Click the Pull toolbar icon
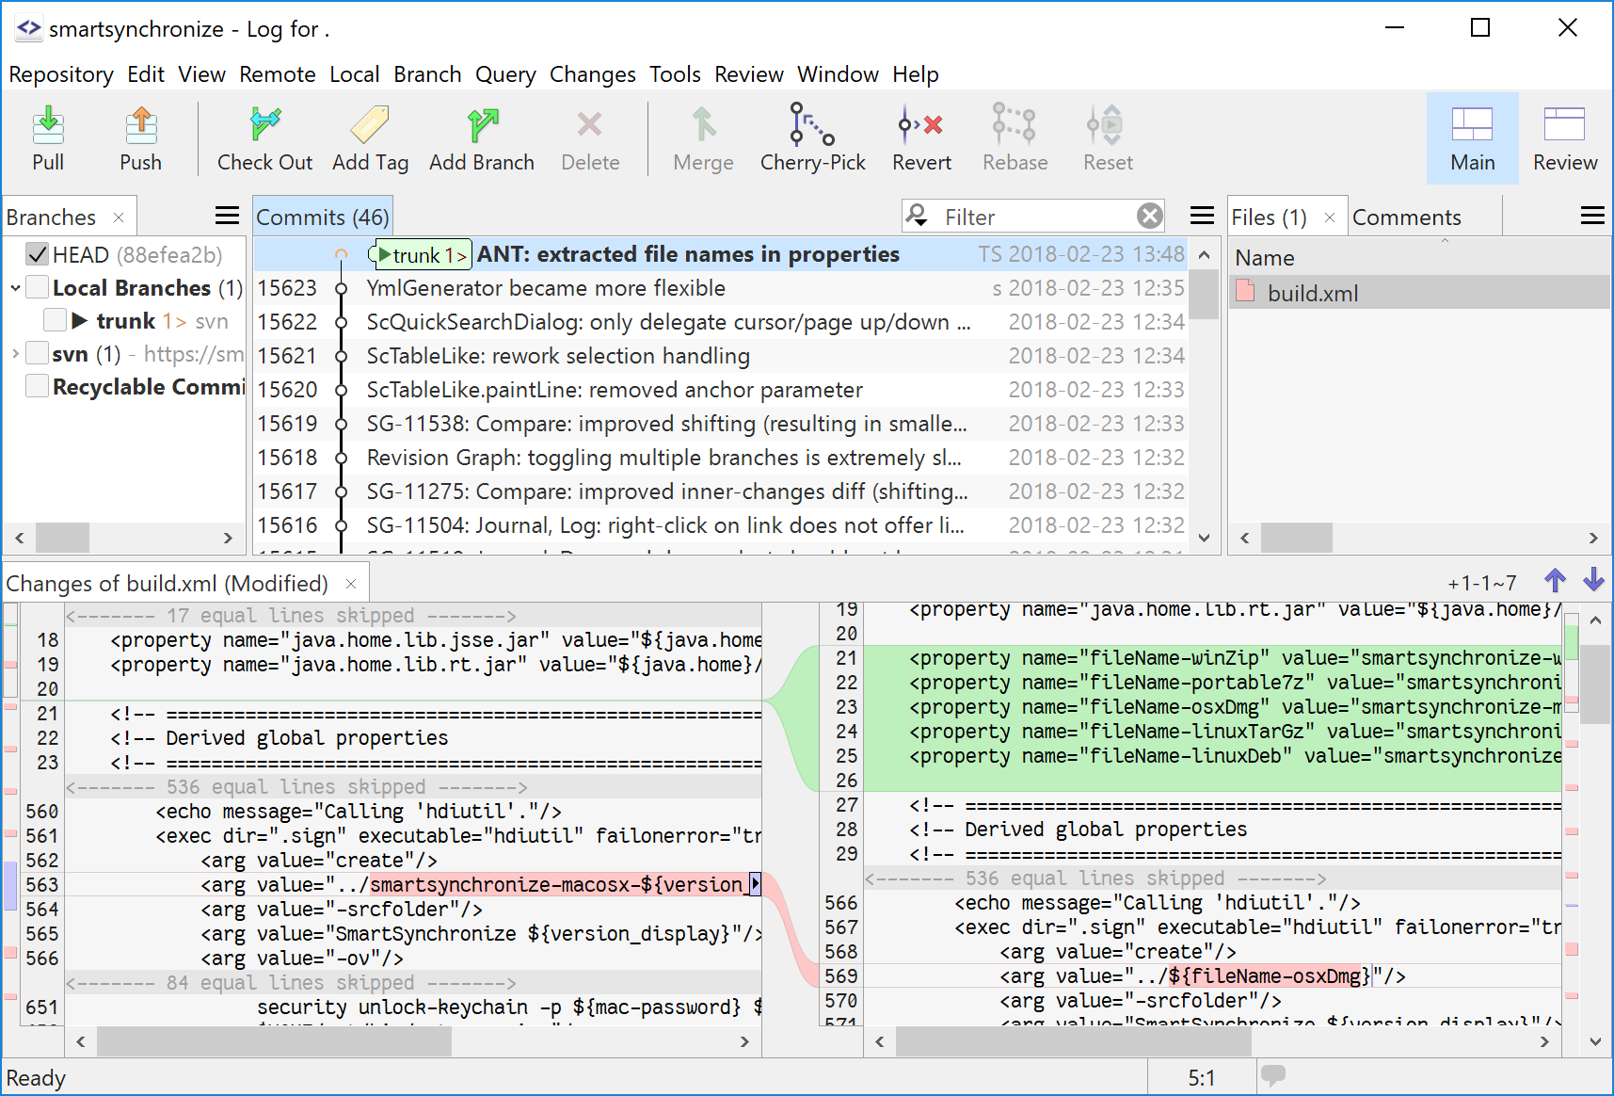 coord(48,124)
